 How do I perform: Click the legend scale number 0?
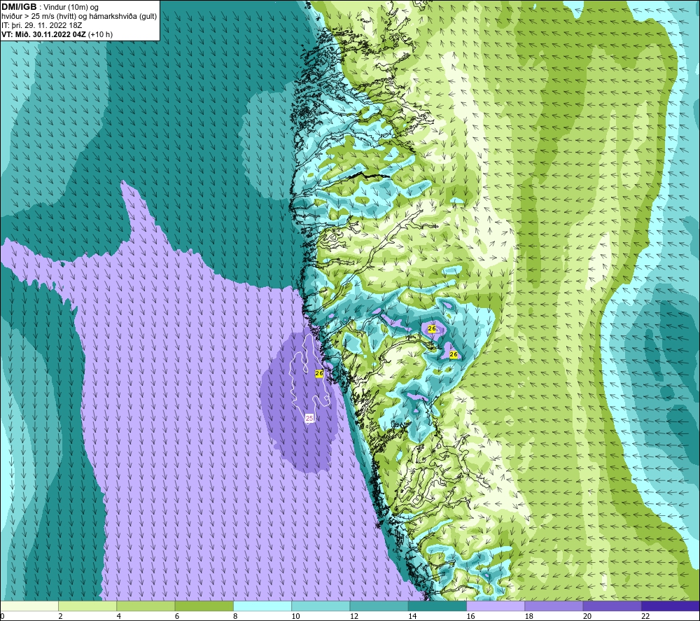(x=2, y=616)
